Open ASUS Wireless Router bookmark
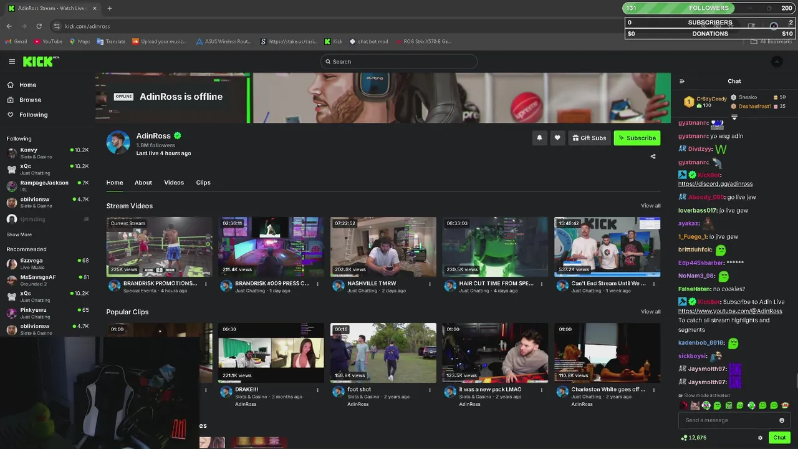Image resolution: width=798 pixels, height=449 pixels. [224, 42]
